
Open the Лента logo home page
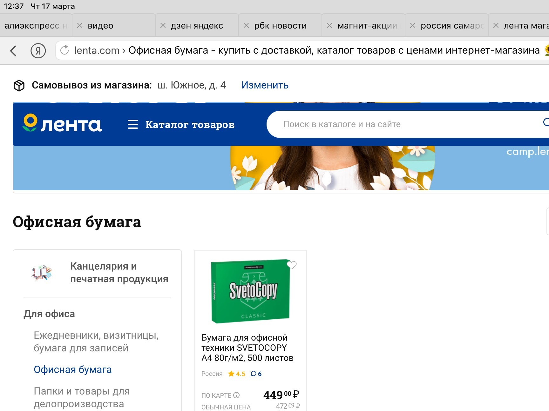tap(62, 123)
